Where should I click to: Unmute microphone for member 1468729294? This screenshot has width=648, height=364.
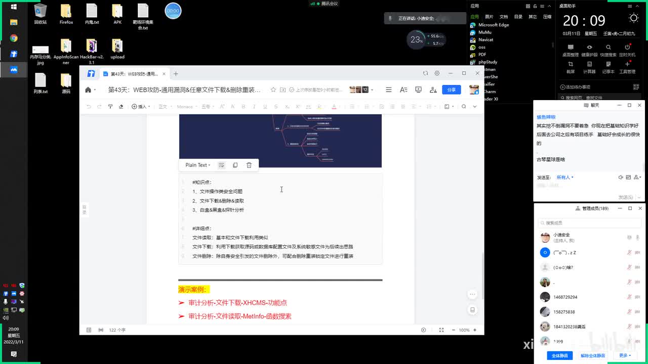629,297
